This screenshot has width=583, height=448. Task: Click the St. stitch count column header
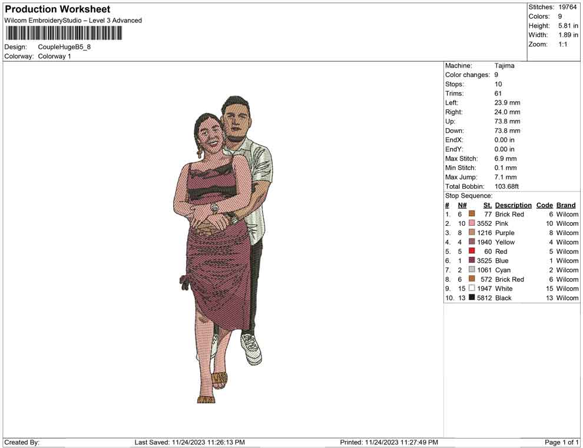pos(487,205)
